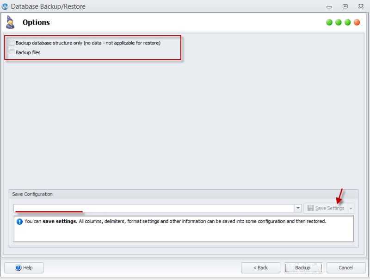Open Help with the Help button

(24, 268)
